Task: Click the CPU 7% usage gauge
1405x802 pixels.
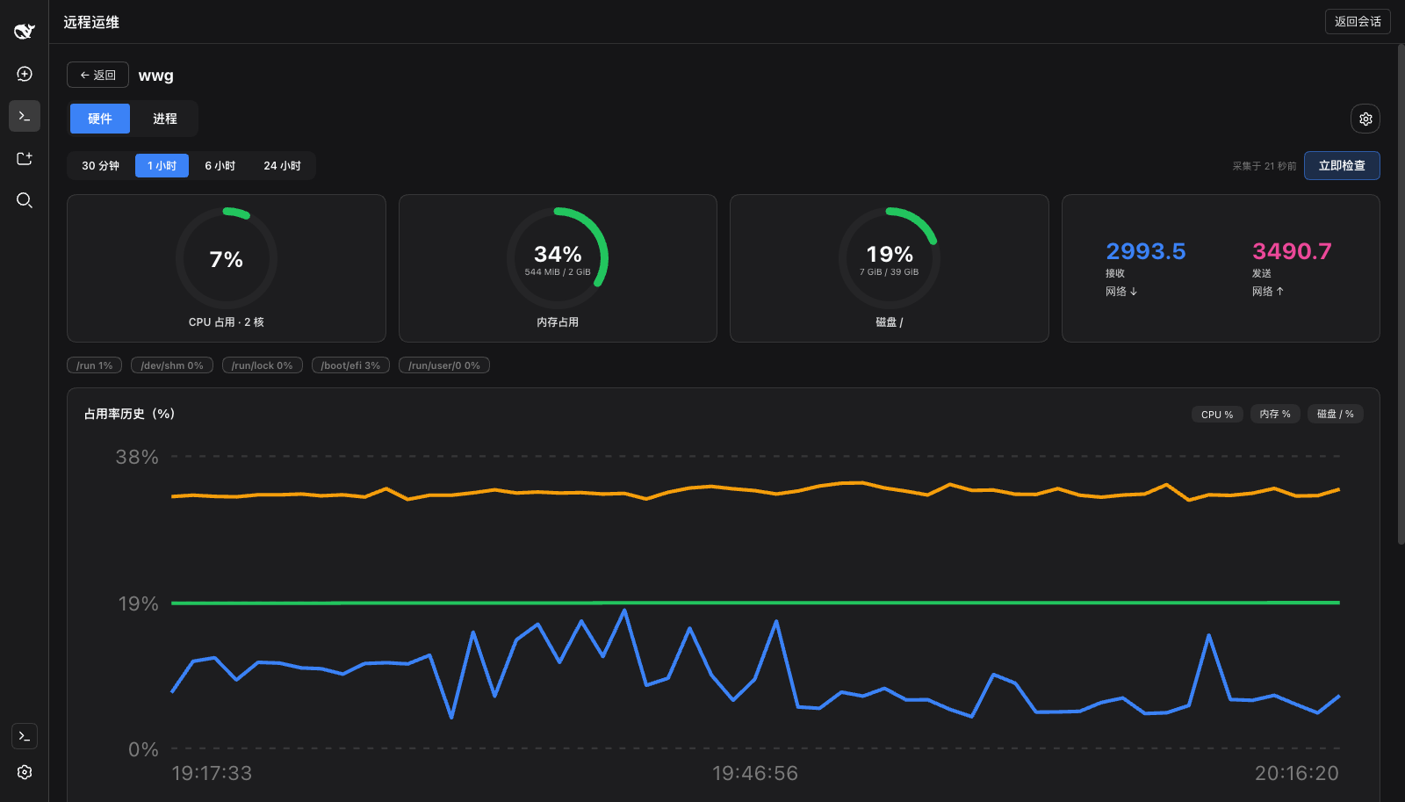Action: click(227, 258)
